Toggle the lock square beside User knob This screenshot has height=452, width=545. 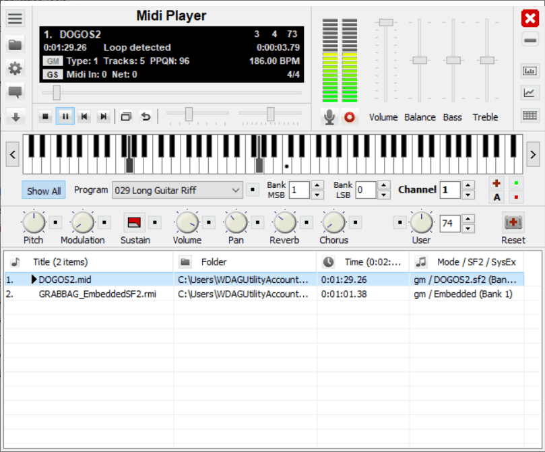(400, 222)
